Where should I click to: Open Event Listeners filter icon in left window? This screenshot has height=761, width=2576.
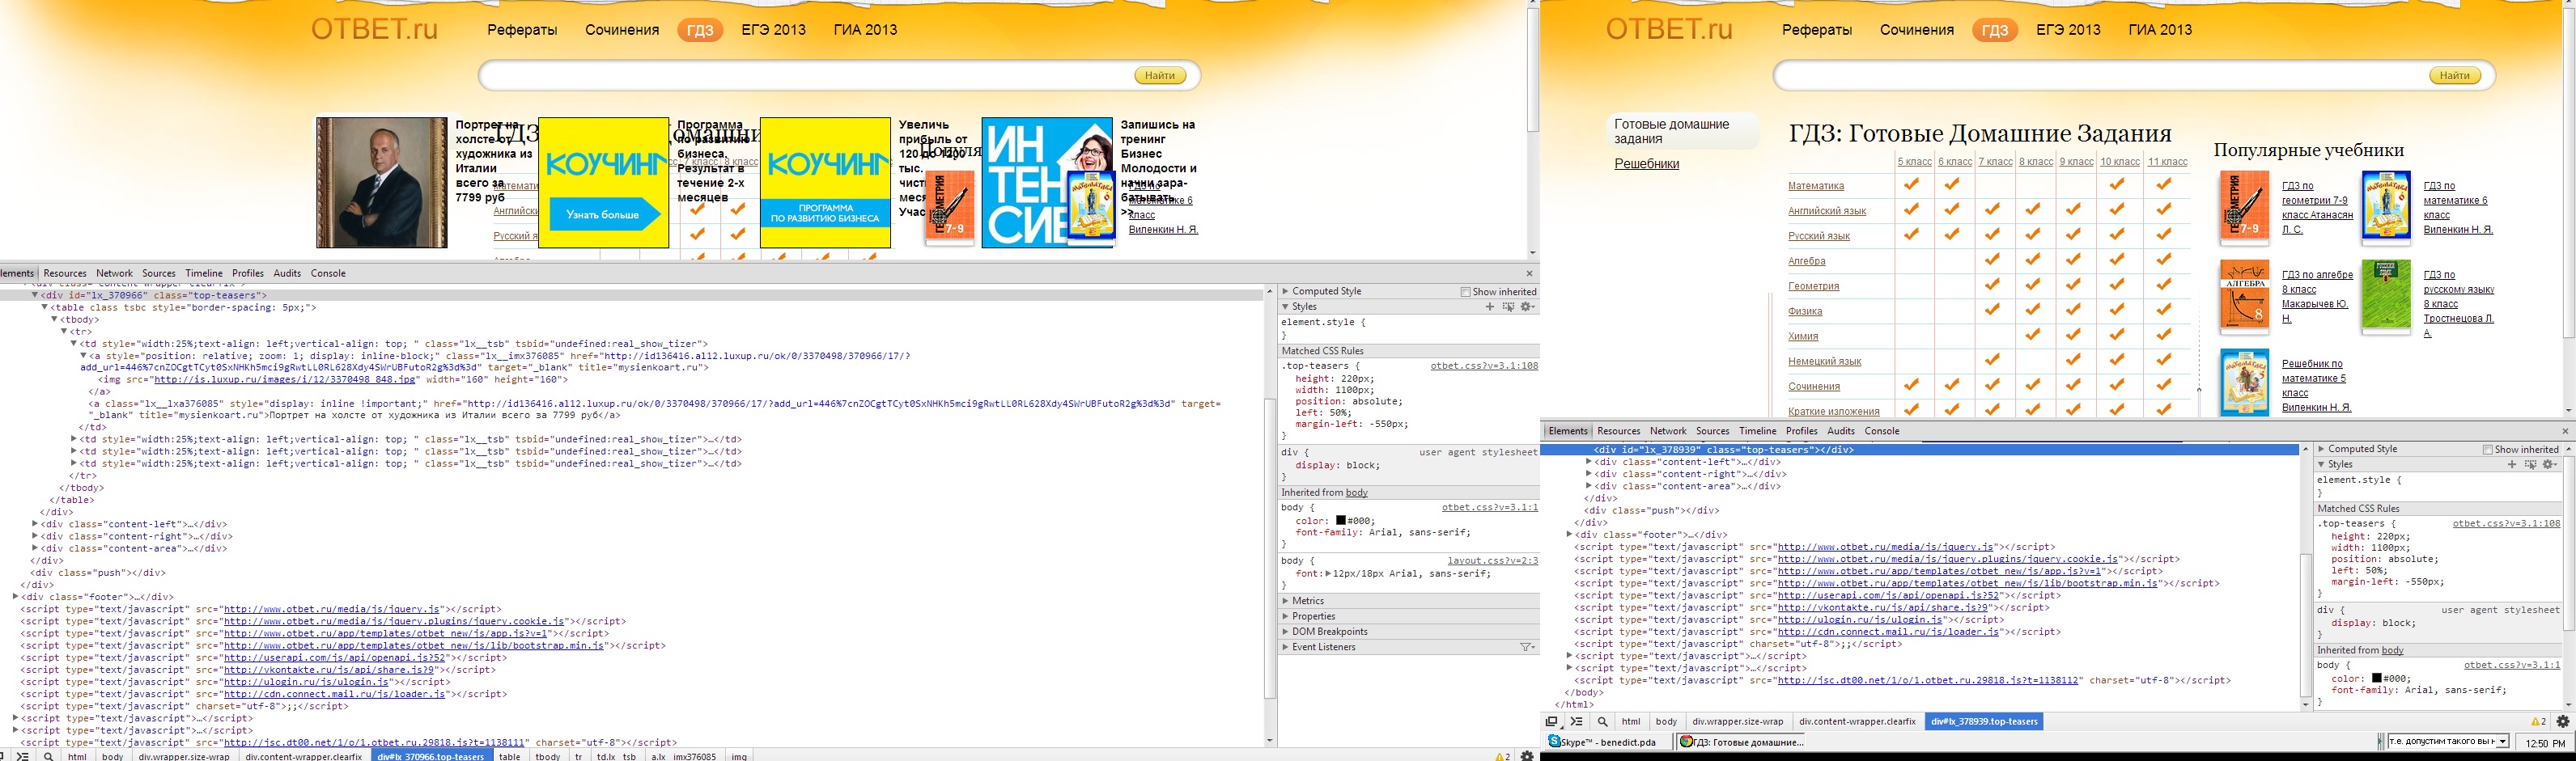coord(1527,647)
